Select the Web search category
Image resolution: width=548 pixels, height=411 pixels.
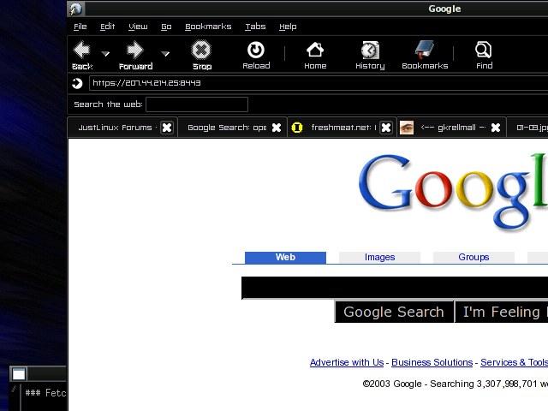coord(285,257)
